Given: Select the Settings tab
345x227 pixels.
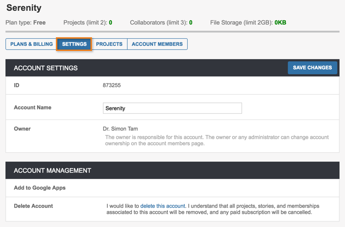Looking at the screenshot, I should [x=74, y=44].
